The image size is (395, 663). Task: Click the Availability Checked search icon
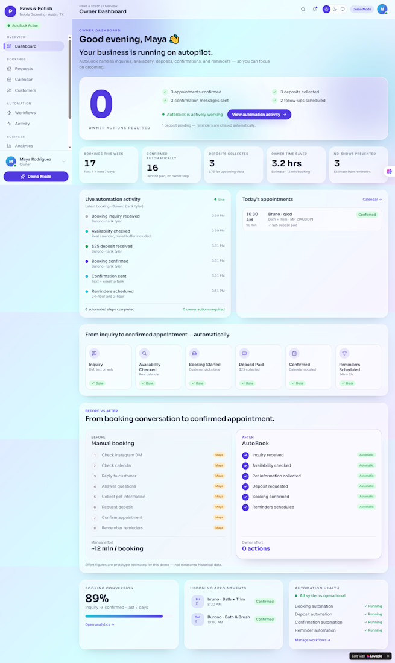(x=144, y=353)
